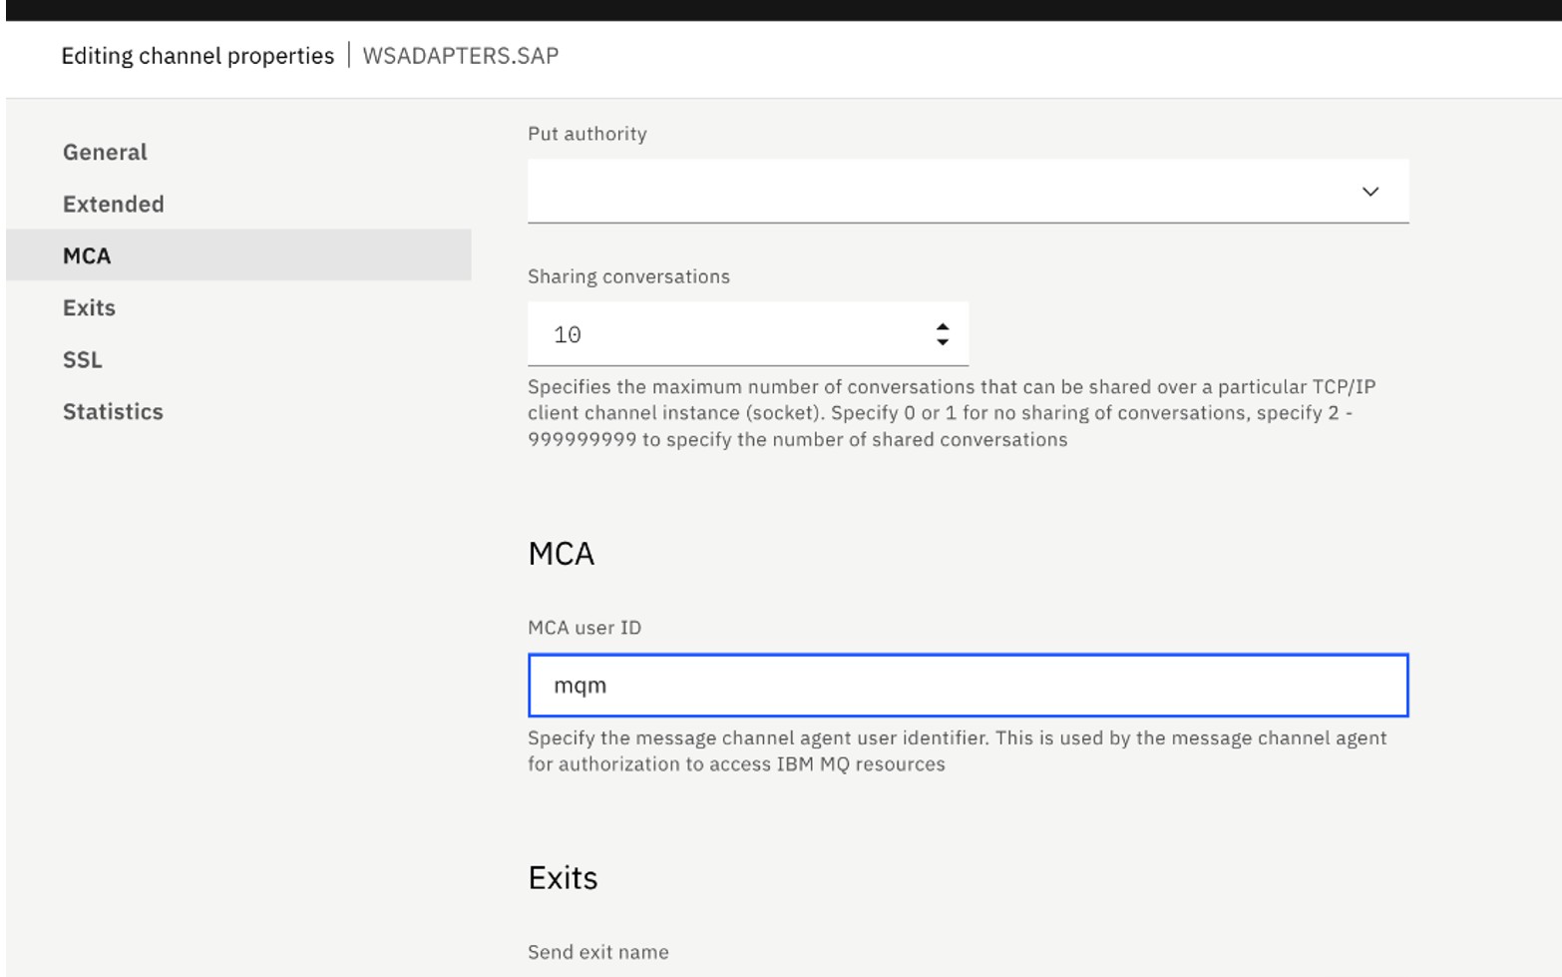
Task: Increase Sharing conversations with up arrow
Action: 943,326
